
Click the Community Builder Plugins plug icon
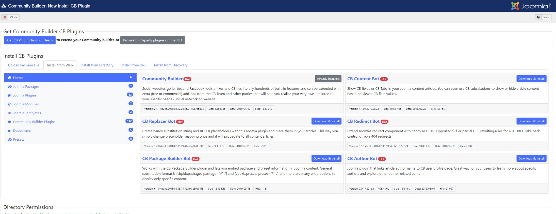[x=9, y=122]
